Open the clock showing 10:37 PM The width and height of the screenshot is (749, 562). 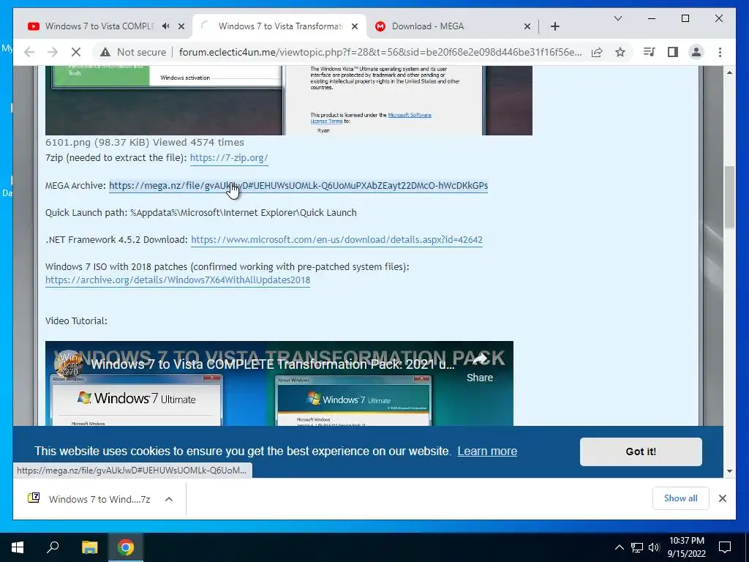pos(686,547)
